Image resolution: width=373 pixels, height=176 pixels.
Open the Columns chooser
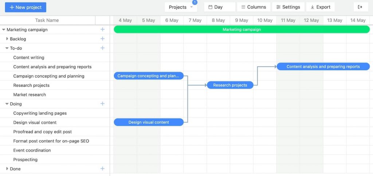[x=254, y=7]
